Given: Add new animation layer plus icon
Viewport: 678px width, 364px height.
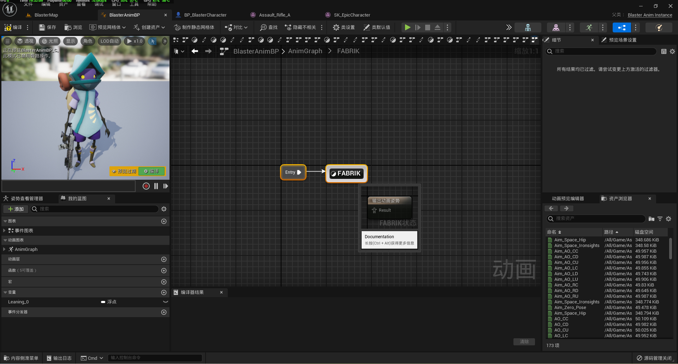Looking at the screenshot, I should click(164, 259).
